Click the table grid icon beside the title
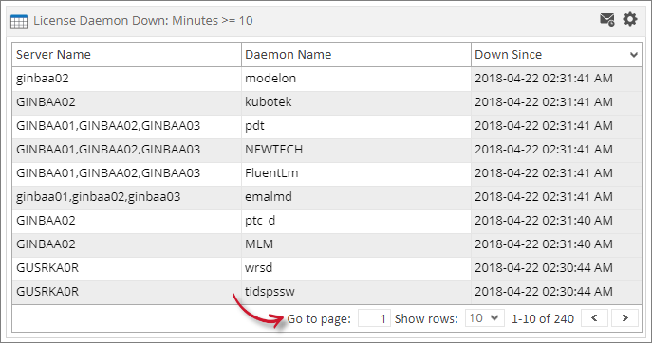 (x=19, y=21)
